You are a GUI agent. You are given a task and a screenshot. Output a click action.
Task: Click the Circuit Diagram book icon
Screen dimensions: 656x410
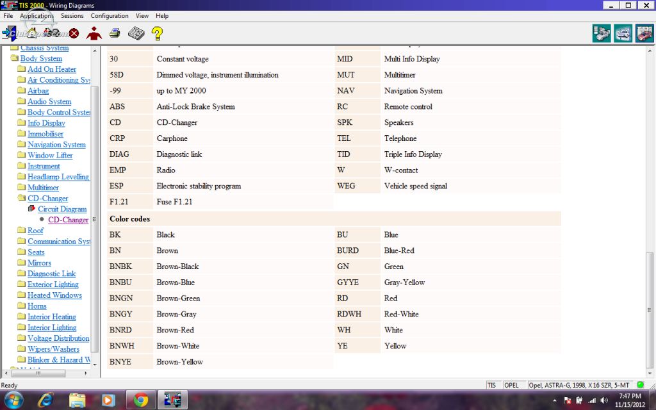point(32,208)
